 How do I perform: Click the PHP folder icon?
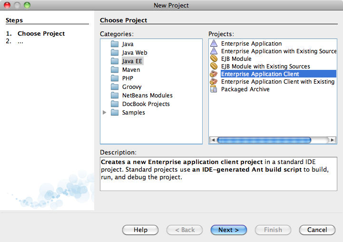tap(115, 78)
